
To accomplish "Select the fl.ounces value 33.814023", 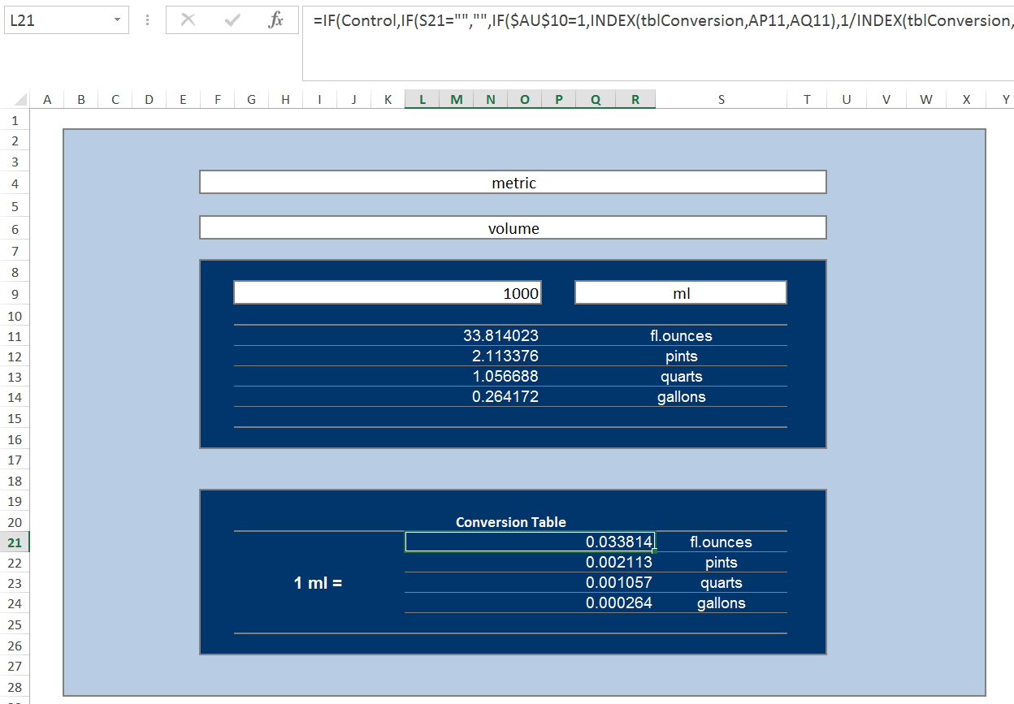I will click(504, 335).
